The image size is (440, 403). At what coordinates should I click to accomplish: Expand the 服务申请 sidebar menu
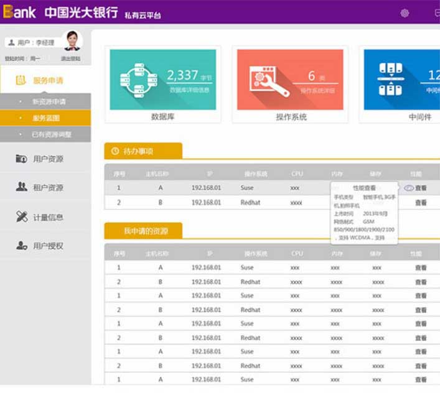[48, 80]
